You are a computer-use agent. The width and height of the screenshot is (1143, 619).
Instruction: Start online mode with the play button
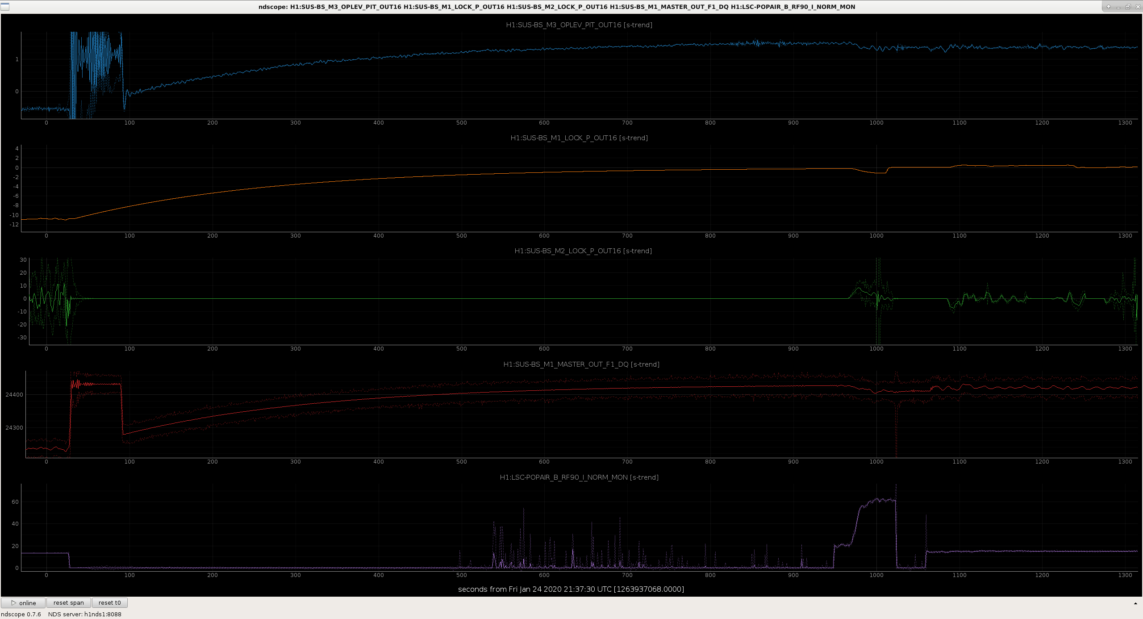click(x=23, y=602)
